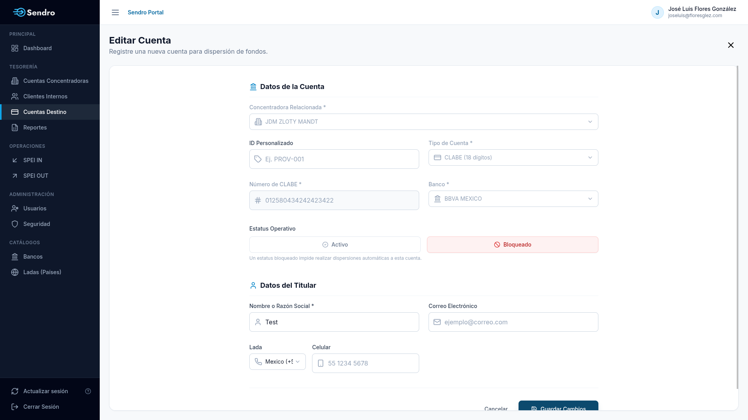Click the user avatar J icon

(658, 12)
